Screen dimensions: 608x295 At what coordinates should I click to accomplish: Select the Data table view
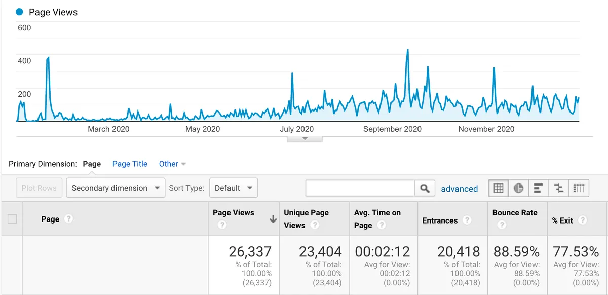pos(498,188)
